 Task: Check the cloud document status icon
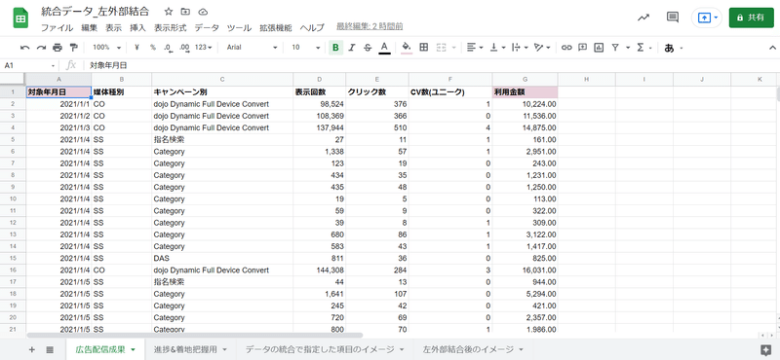point(203,12)
